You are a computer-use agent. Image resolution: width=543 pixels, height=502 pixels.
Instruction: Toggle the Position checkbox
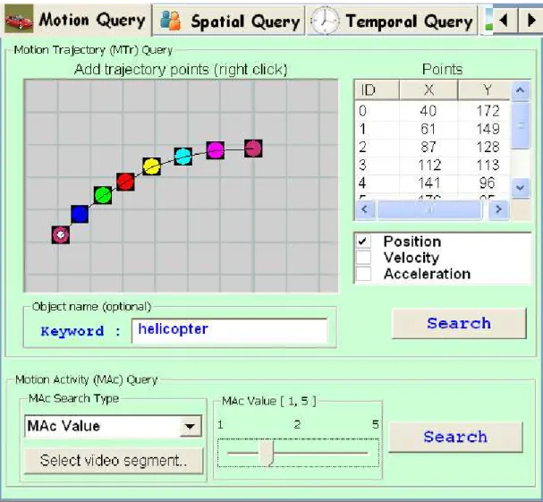pyautogui.click(x=363, y=241)
